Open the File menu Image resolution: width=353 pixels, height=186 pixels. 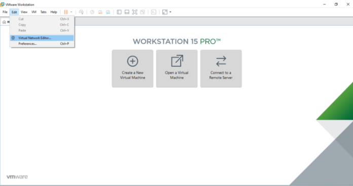[x=5, y=12]
